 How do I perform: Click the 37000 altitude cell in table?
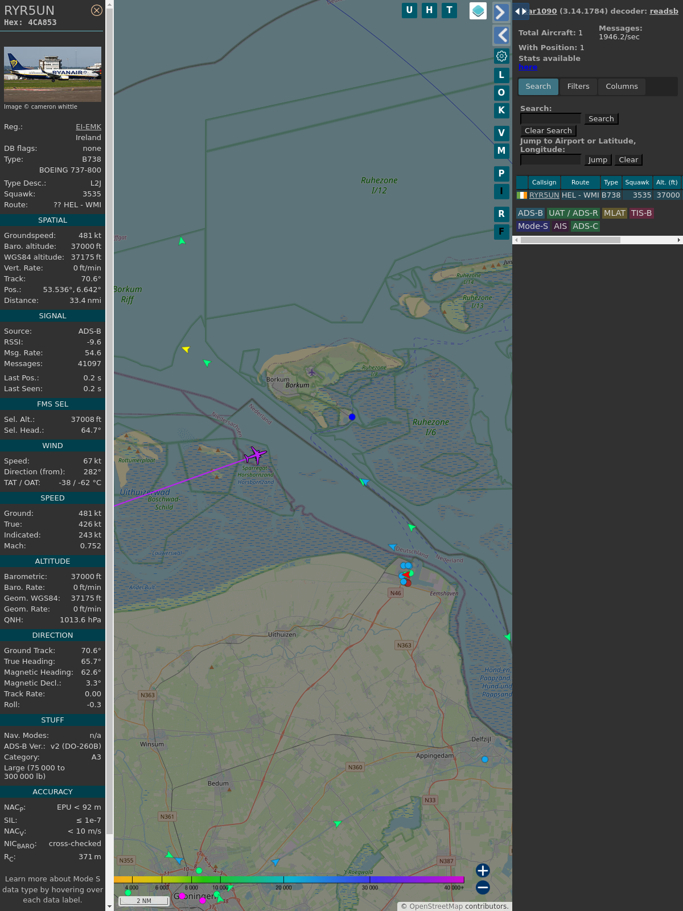click(x=668, y=195)
